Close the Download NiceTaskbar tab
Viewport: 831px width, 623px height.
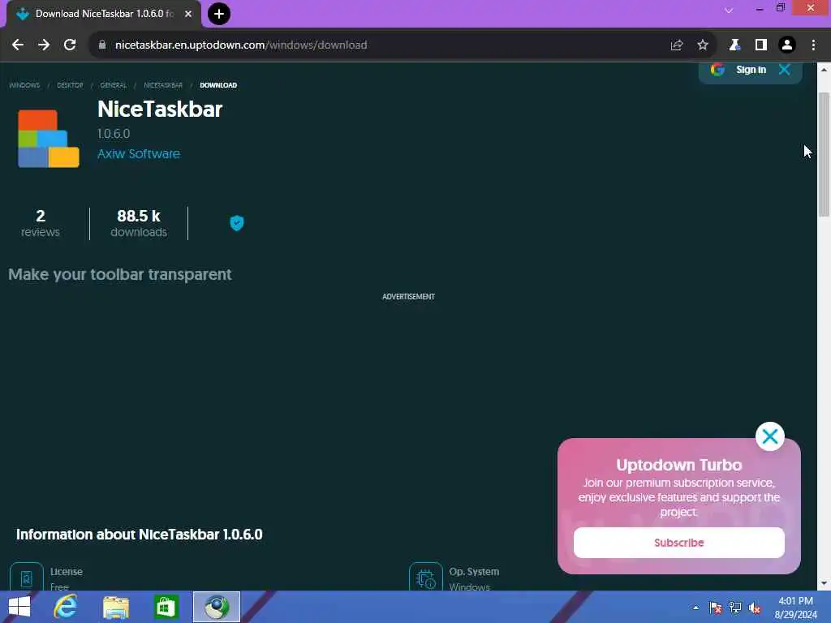188,14
